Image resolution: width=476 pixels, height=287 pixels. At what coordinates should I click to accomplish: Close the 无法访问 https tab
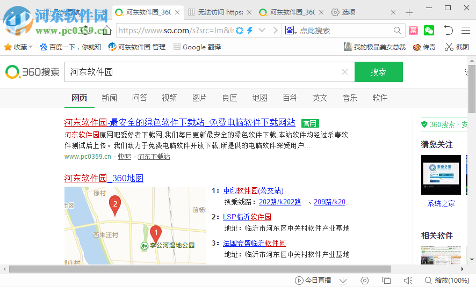tap(249, 12)
